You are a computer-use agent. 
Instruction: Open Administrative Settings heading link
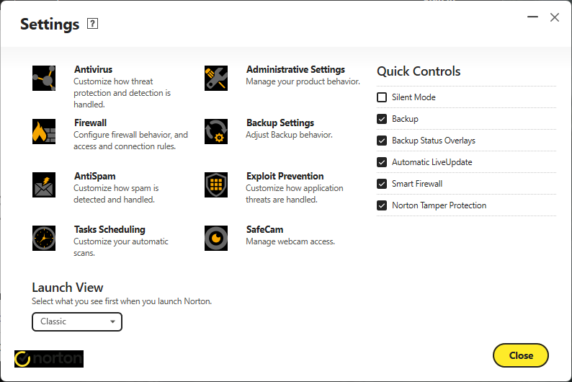(x=295, y=69)
